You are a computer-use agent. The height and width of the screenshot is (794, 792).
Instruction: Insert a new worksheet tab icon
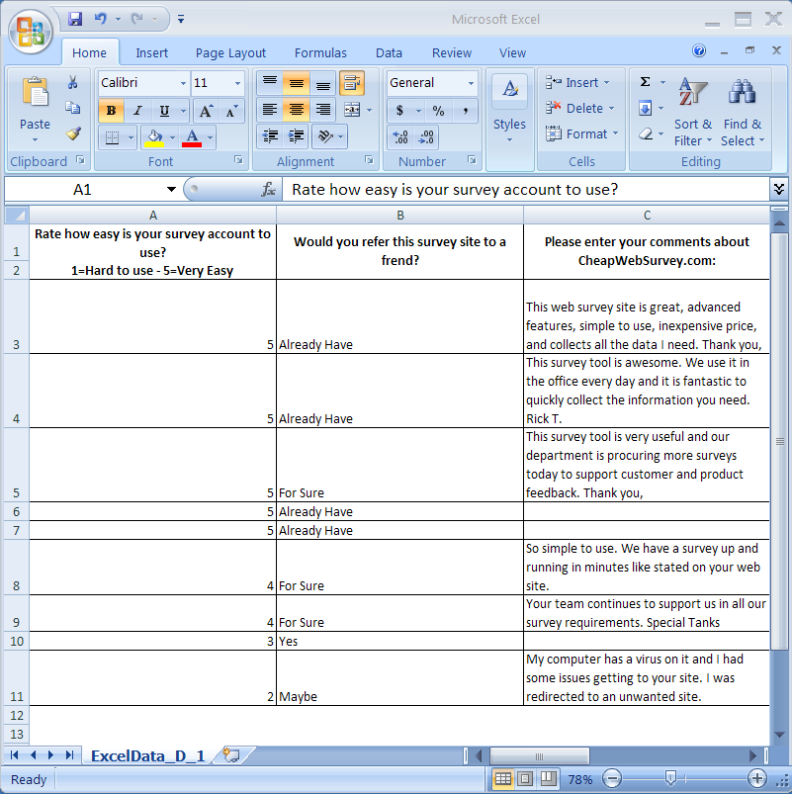231,755
